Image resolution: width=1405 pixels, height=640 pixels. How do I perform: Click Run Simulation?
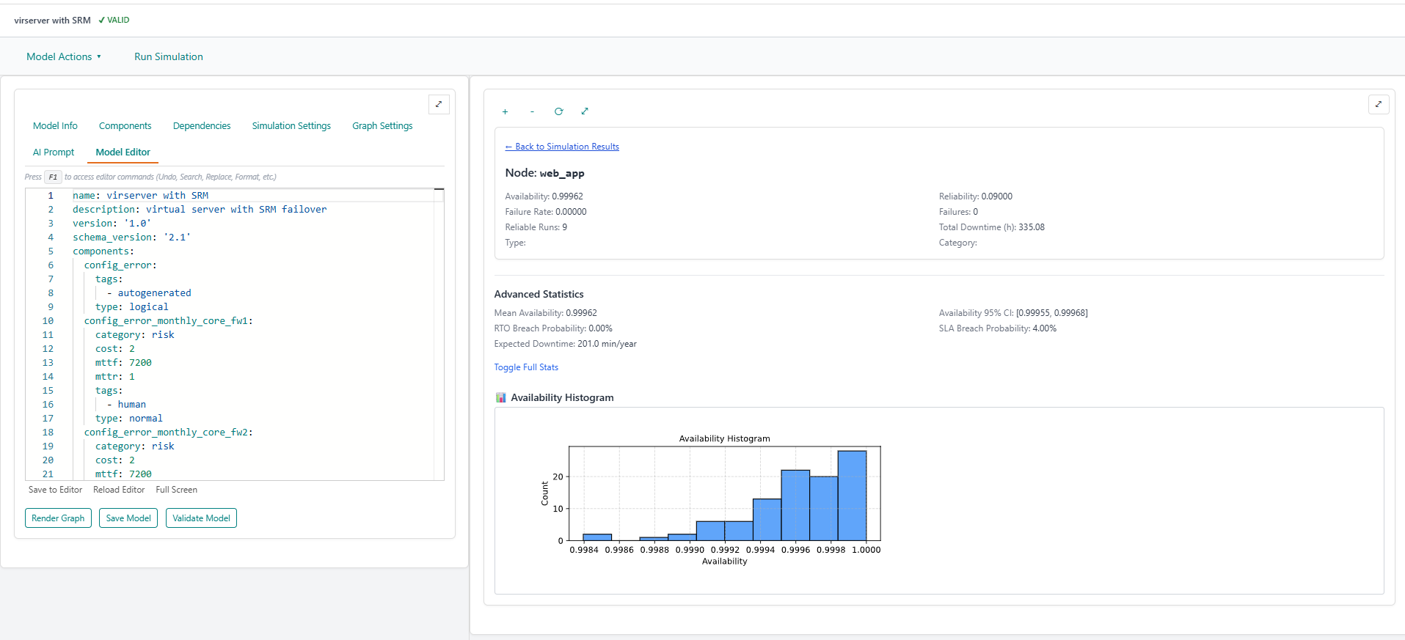tap(169, 56)
